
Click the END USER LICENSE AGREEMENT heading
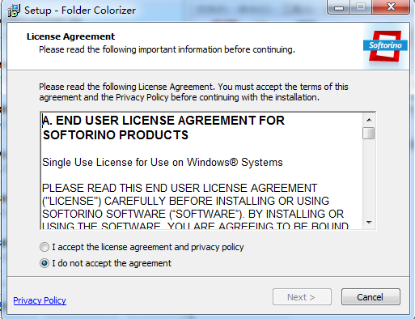tap(163, 127)
